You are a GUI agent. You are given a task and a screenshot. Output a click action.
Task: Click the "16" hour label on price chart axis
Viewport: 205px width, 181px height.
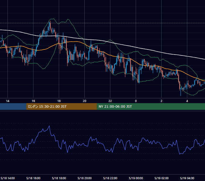click(33, 101)
